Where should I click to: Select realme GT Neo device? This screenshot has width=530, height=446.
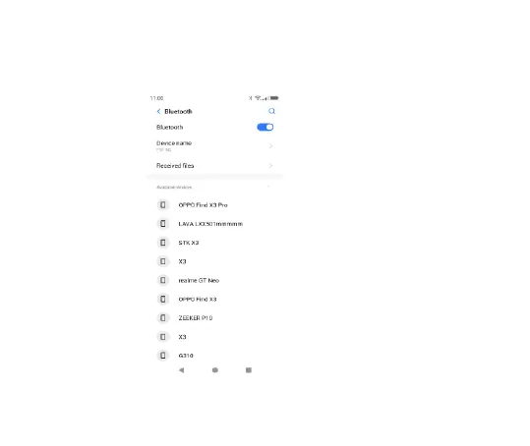click(214, 280)
